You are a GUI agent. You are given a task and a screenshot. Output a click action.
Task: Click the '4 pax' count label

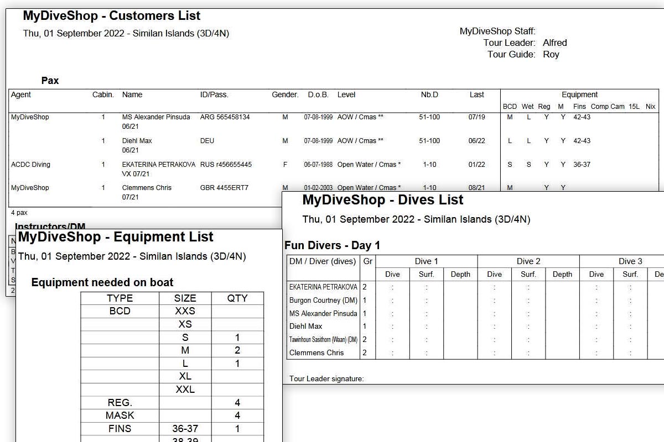19,213
